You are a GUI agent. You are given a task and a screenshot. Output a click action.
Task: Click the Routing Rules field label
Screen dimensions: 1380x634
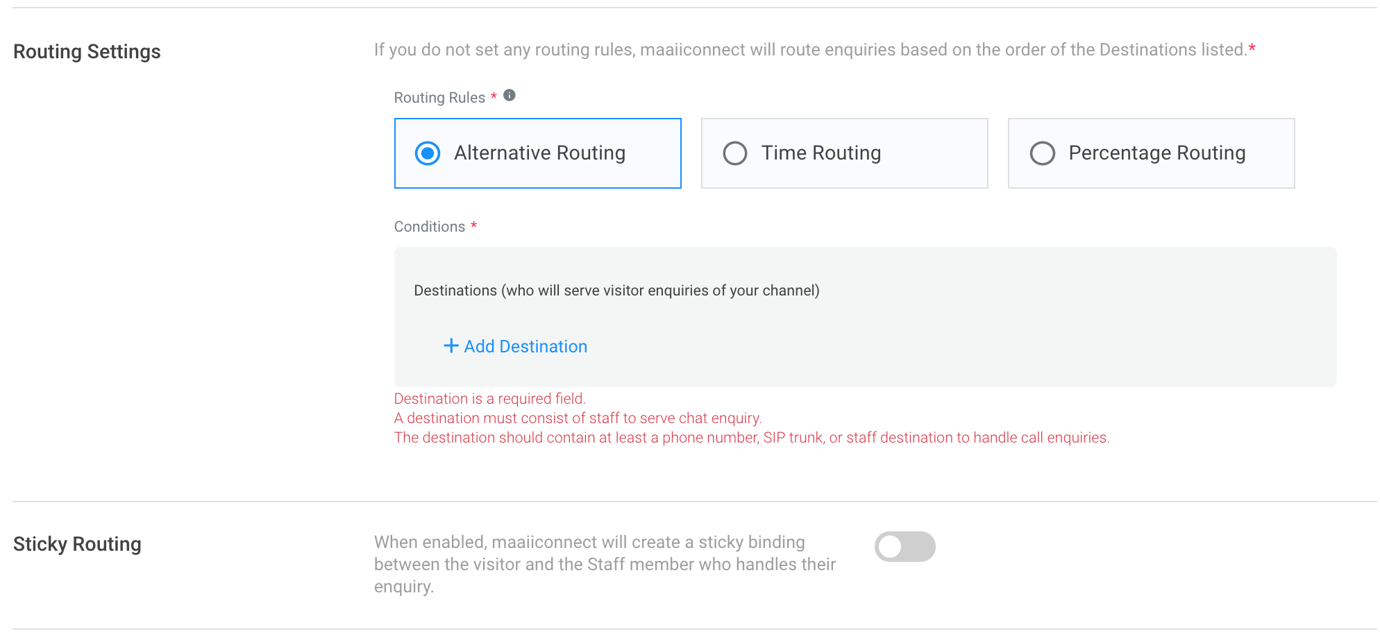pos(439,98)
